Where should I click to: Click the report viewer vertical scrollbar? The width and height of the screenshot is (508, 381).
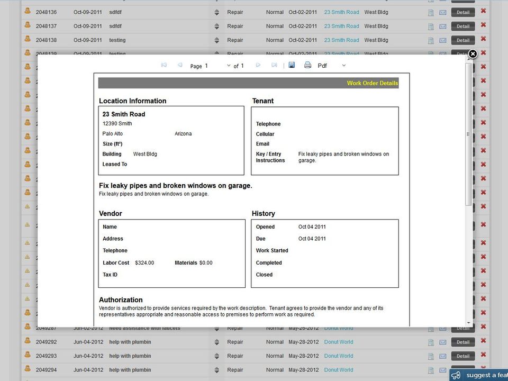click(x=468, y=134)
